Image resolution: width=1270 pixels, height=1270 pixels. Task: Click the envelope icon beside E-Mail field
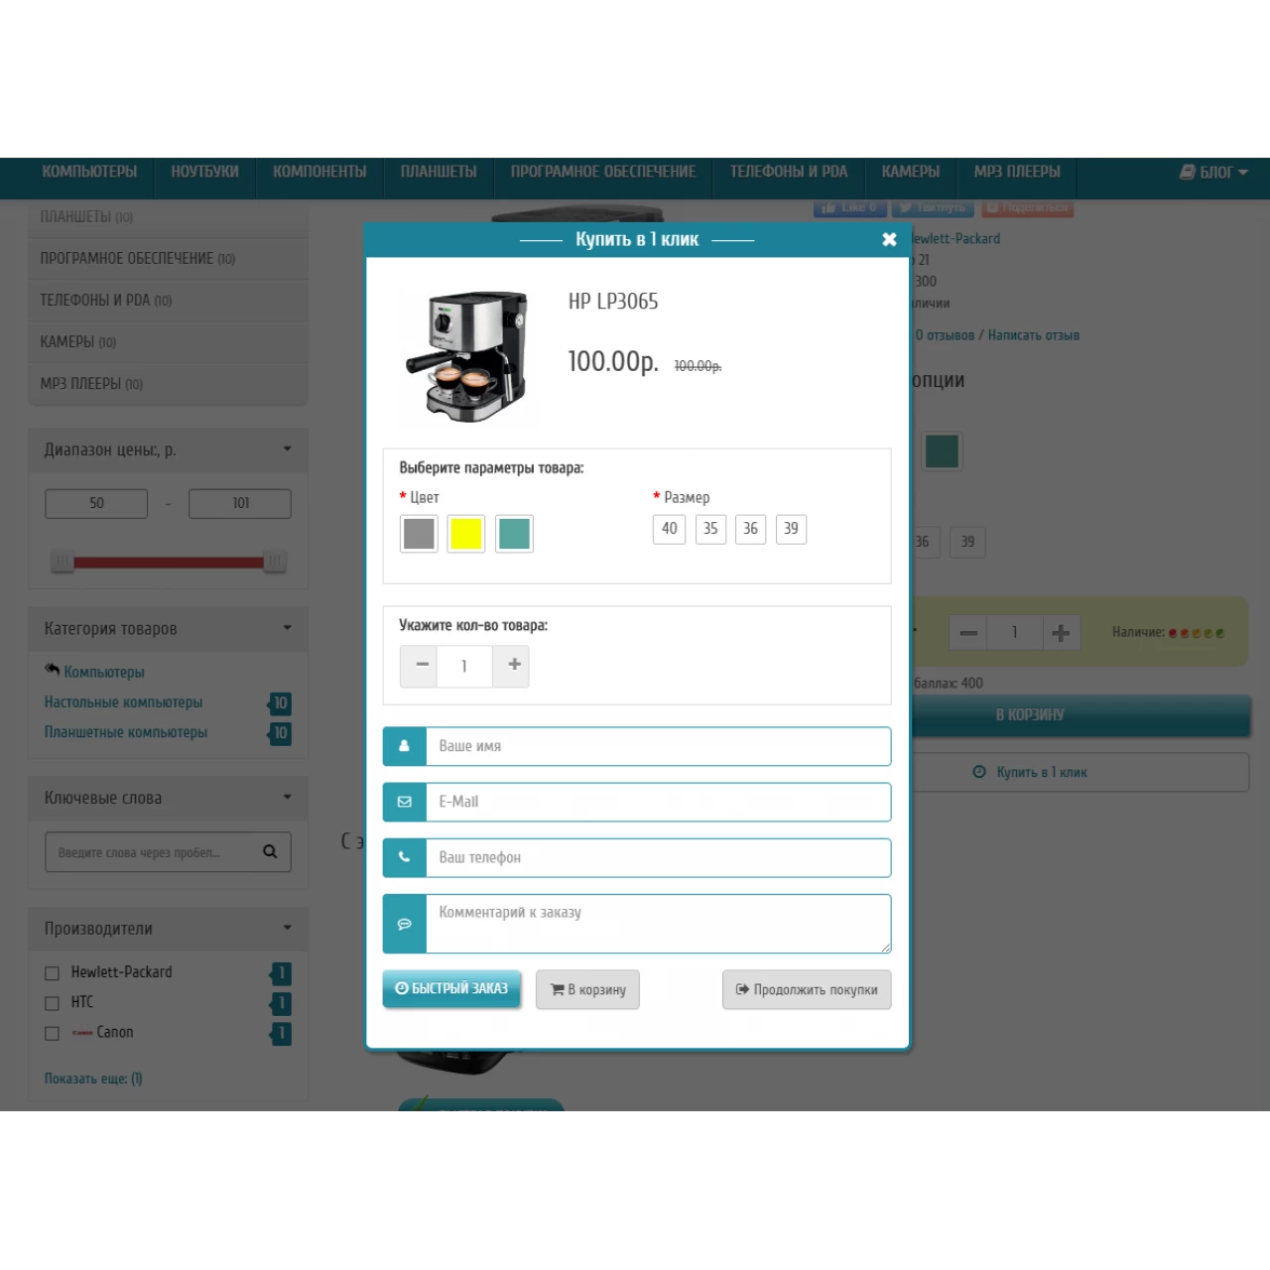click(x=405, y=802)
